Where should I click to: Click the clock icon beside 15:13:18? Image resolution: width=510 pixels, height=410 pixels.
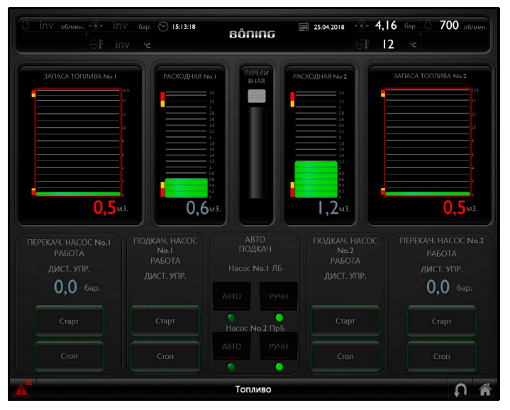(164, 27)
